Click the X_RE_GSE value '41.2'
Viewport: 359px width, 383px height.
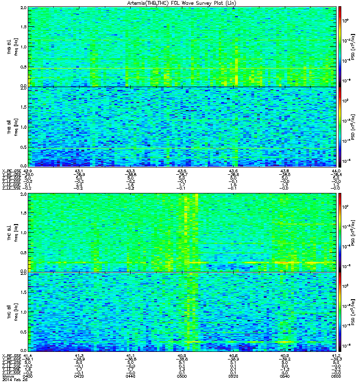(337, 356)
